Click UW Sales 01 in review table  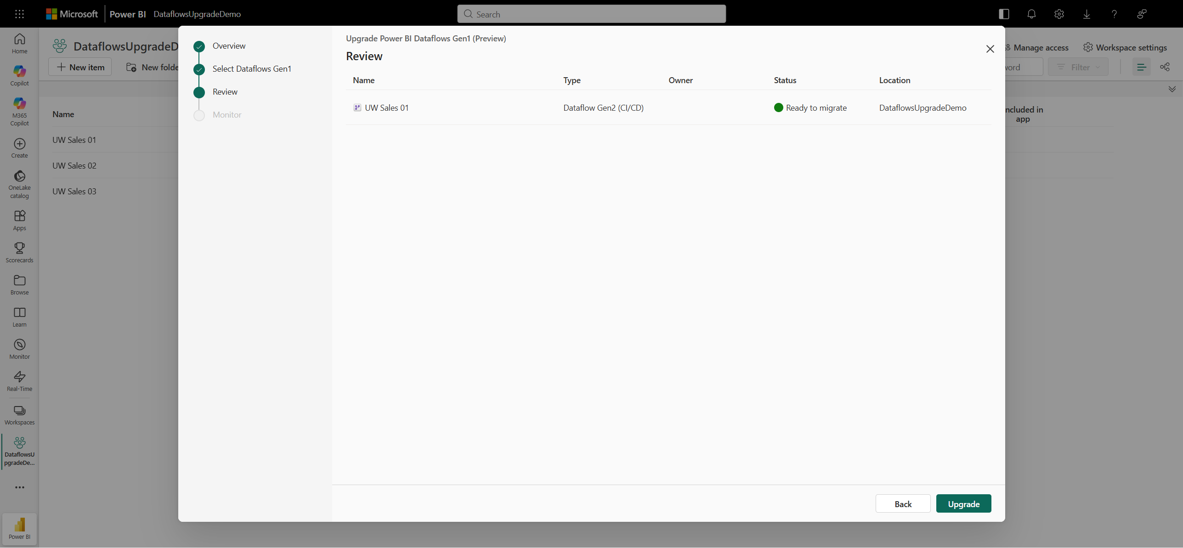386,107
